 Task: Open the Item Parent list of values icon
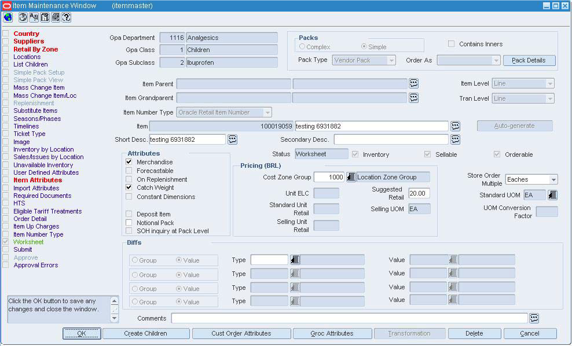[413, 83]
